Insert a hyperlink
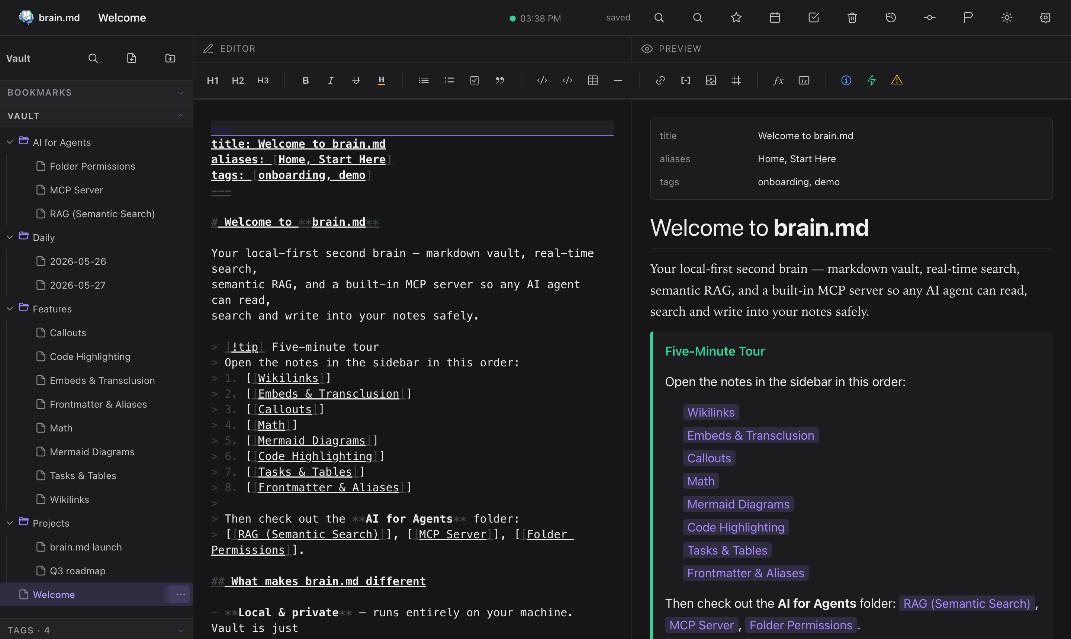Viewport: 1071px width, 639px height. click(660, 80)
